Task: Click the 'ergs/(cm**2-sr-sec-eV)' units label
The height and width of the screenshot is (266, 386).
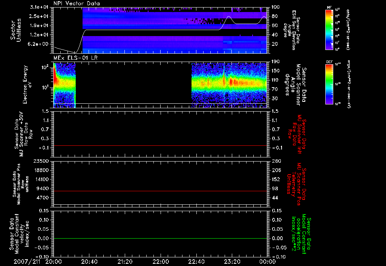Action: click(349, 84)
